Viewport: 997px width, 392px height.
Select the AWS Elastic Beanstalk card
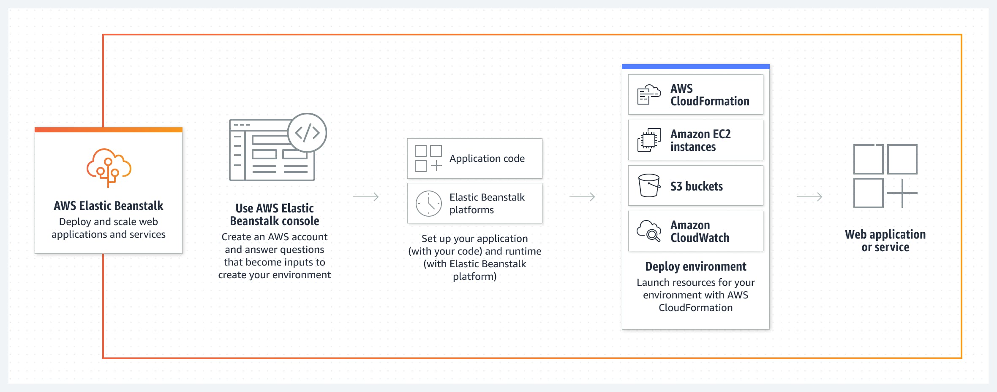pos(109,191)
